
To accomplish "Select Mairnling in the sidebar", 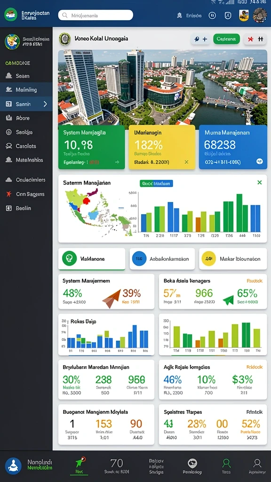I will pyautogui.click(x=26, y=90).
